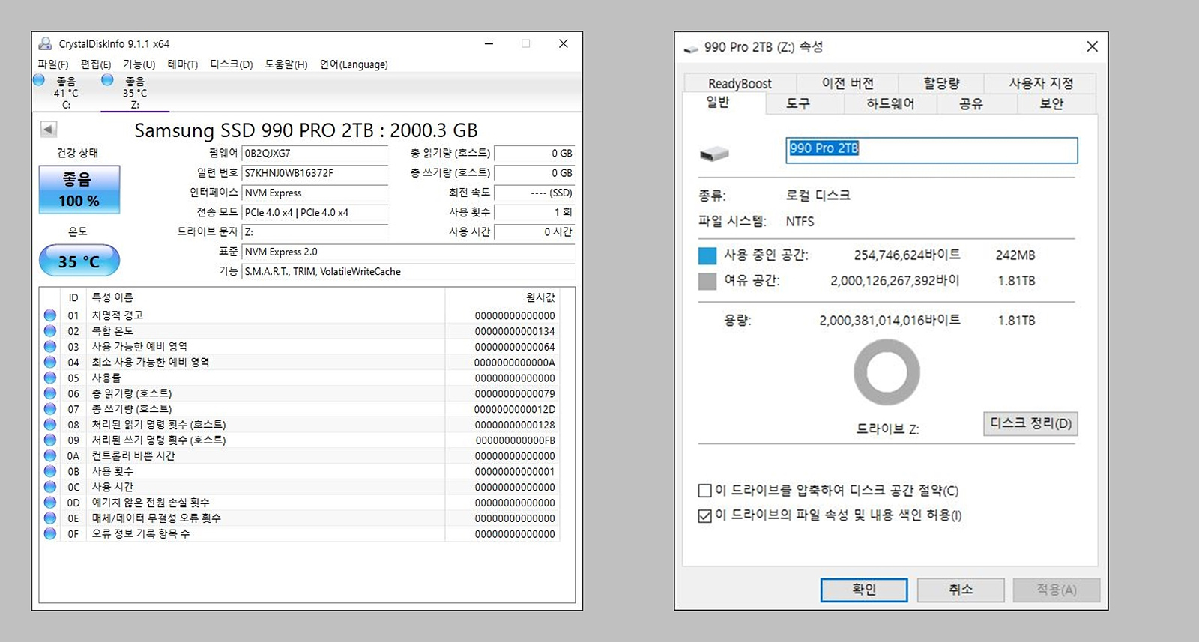Click raw value 0000000000012D
The width and height of the screenshot is (1199, 642).
(x=515, y=409)
